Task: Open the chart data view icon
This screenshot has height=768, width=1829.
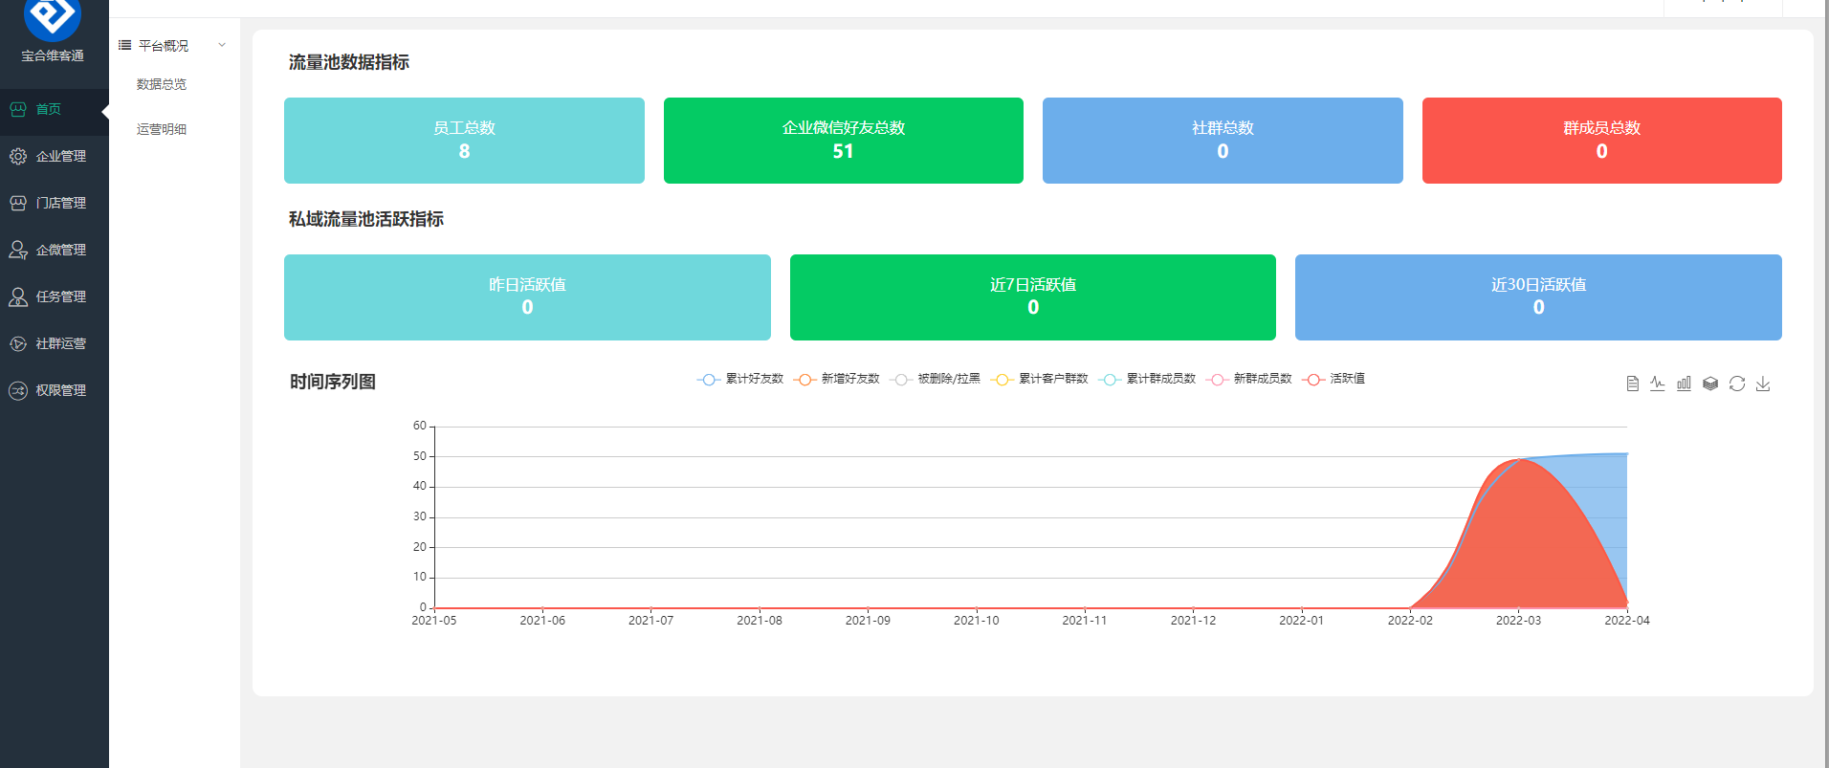Action: click(x=1632, y=384)
